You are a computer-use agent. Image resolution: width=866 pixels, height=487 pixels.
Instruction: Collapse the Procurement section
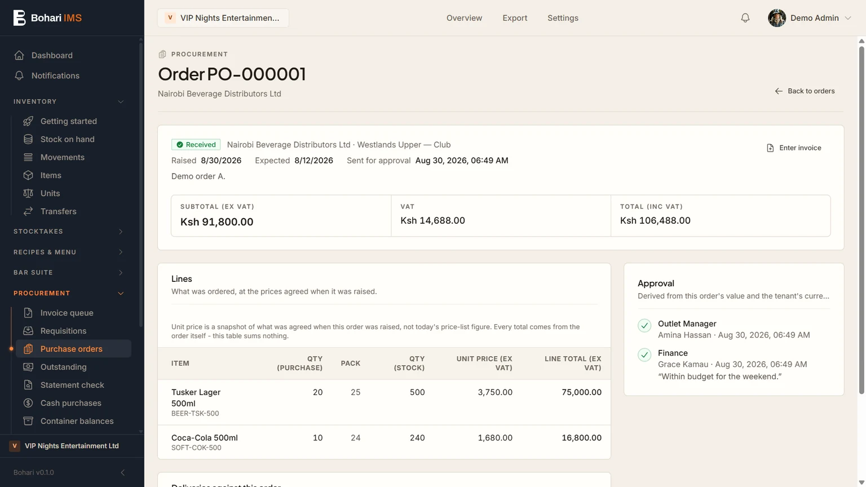pos(120,293)
